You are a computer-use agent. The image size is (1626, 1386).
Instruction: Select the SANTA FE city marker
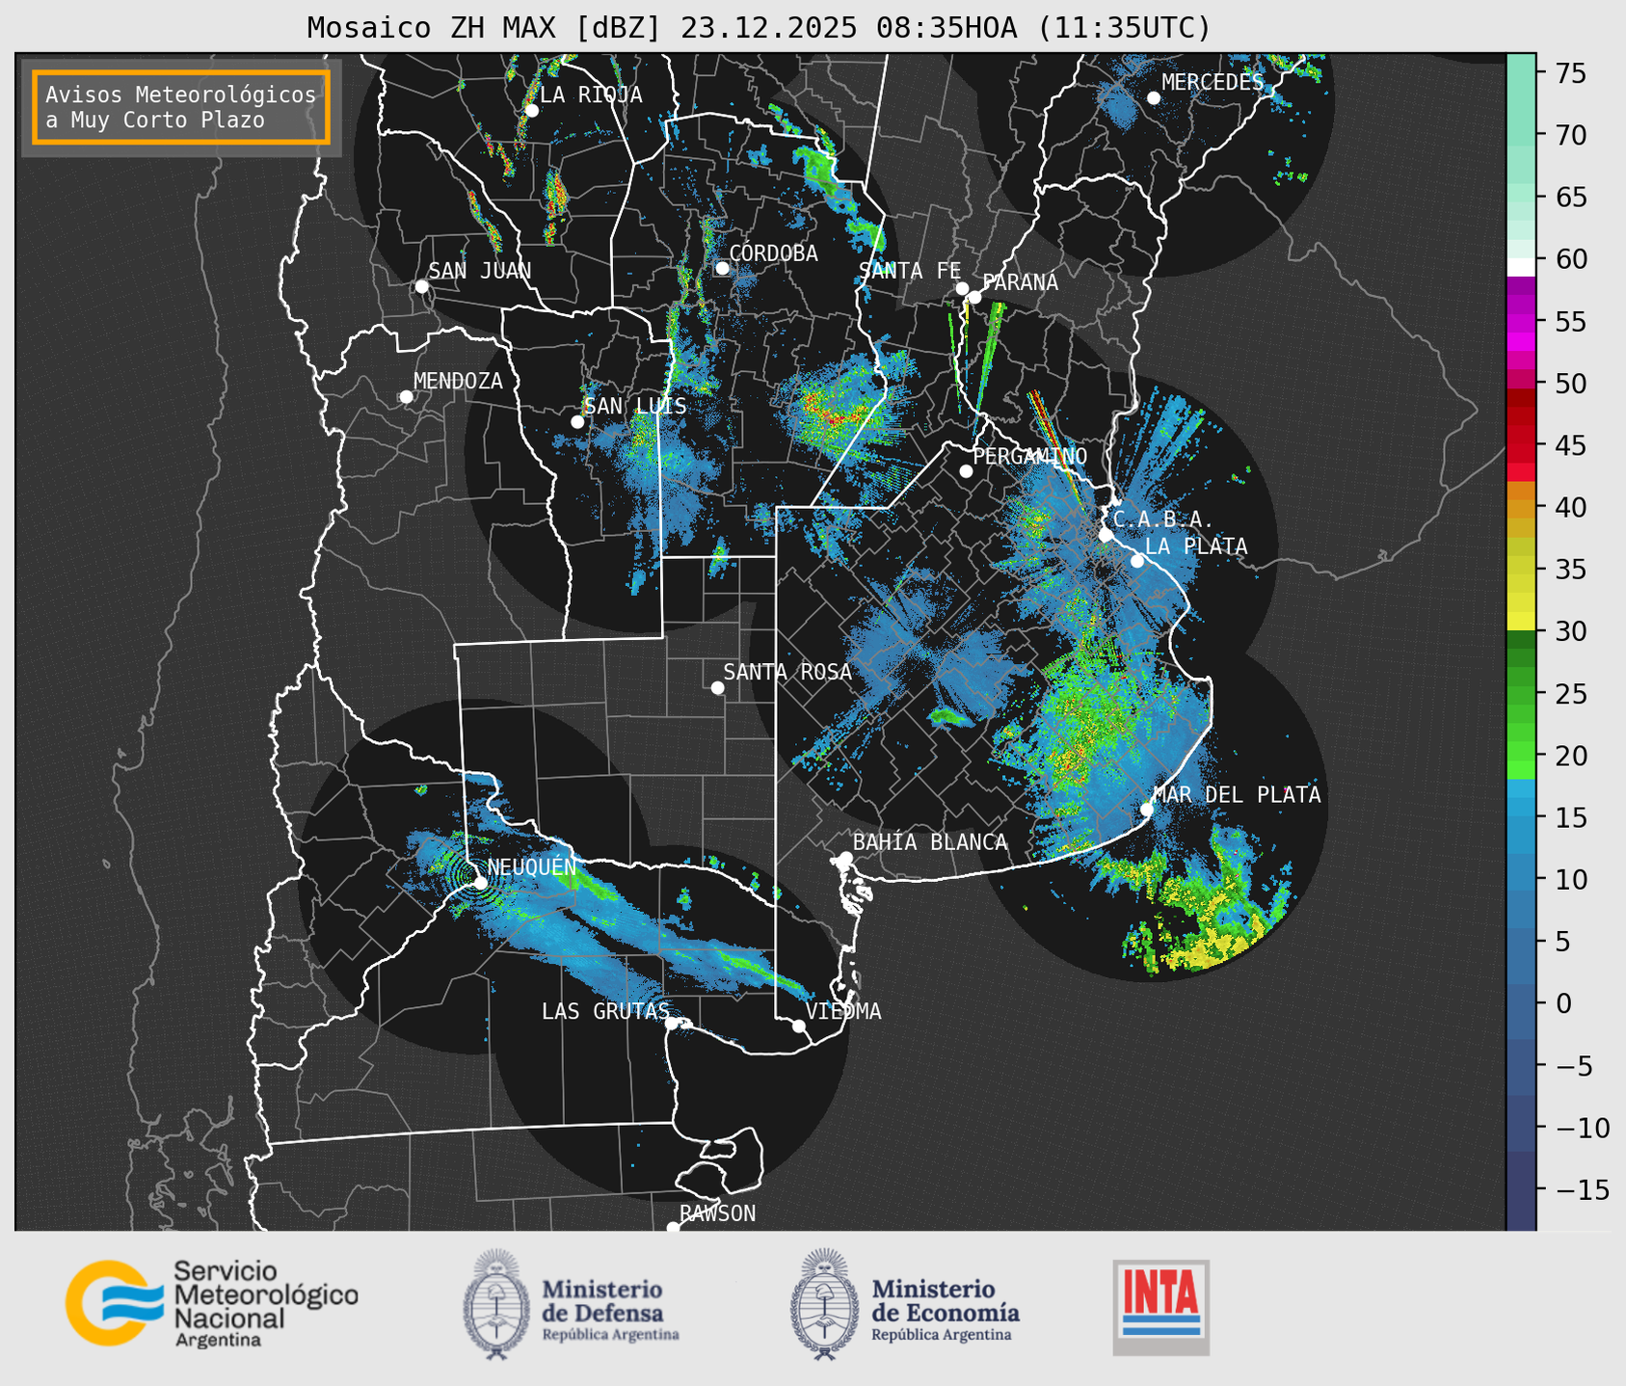coord(962,288)
